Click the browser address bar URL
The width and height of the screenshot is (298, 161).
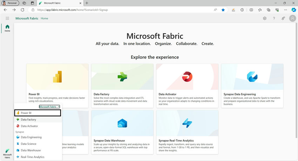73,10
